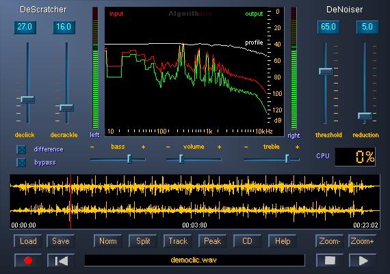The width and height of the screenshot is (390, 274).
Task: Open Help
Action: 283,241
